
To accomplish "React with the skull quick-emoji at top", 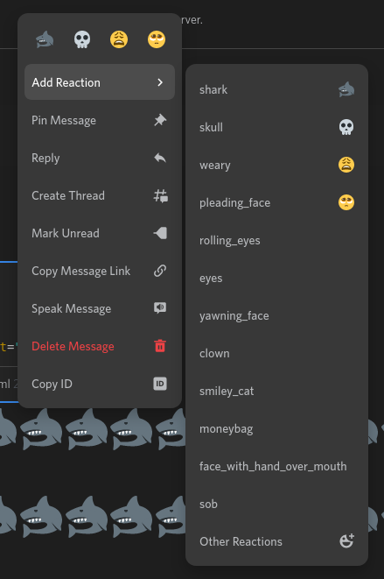I will pos(82,39).
